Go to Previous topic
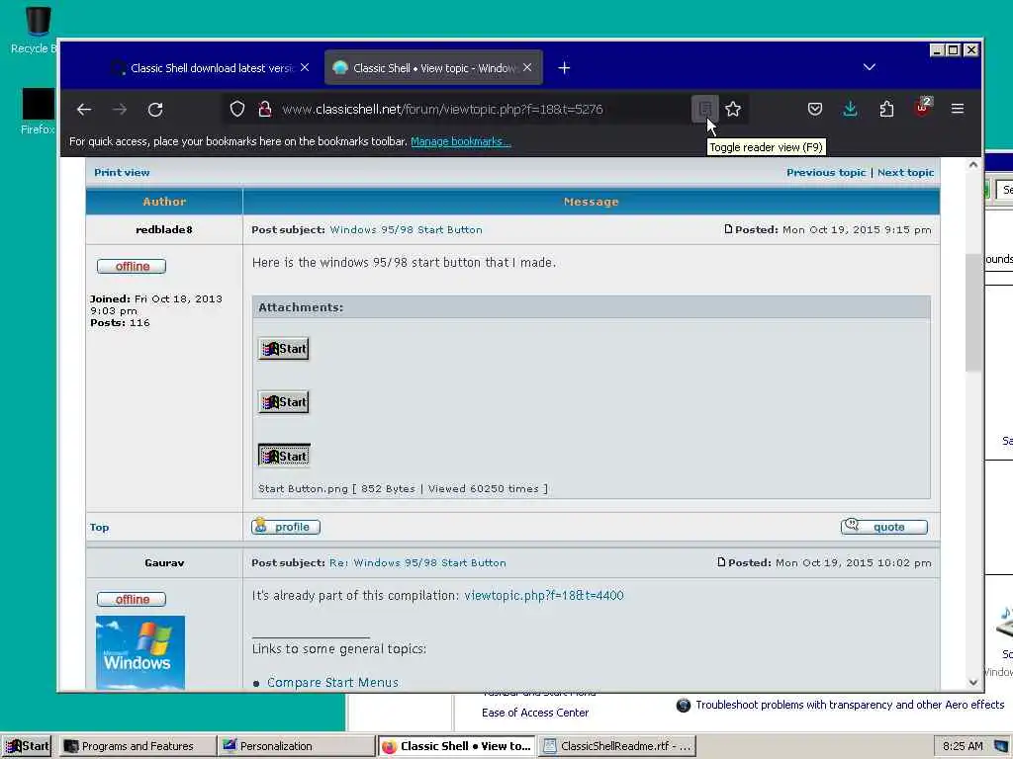The height and width of the screenshot is (759, 1013). (826, 172)
